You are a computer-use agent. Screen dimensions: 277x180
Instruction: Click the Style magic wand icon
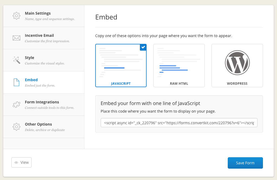click(17, 60)
